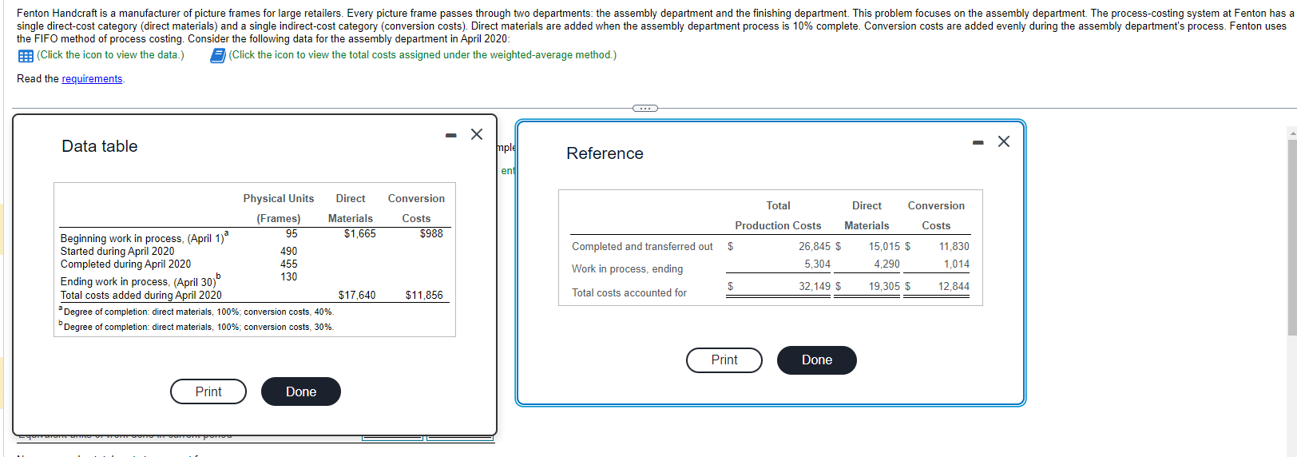Select the '4,290' direct materials value

[x=886, y=264]
